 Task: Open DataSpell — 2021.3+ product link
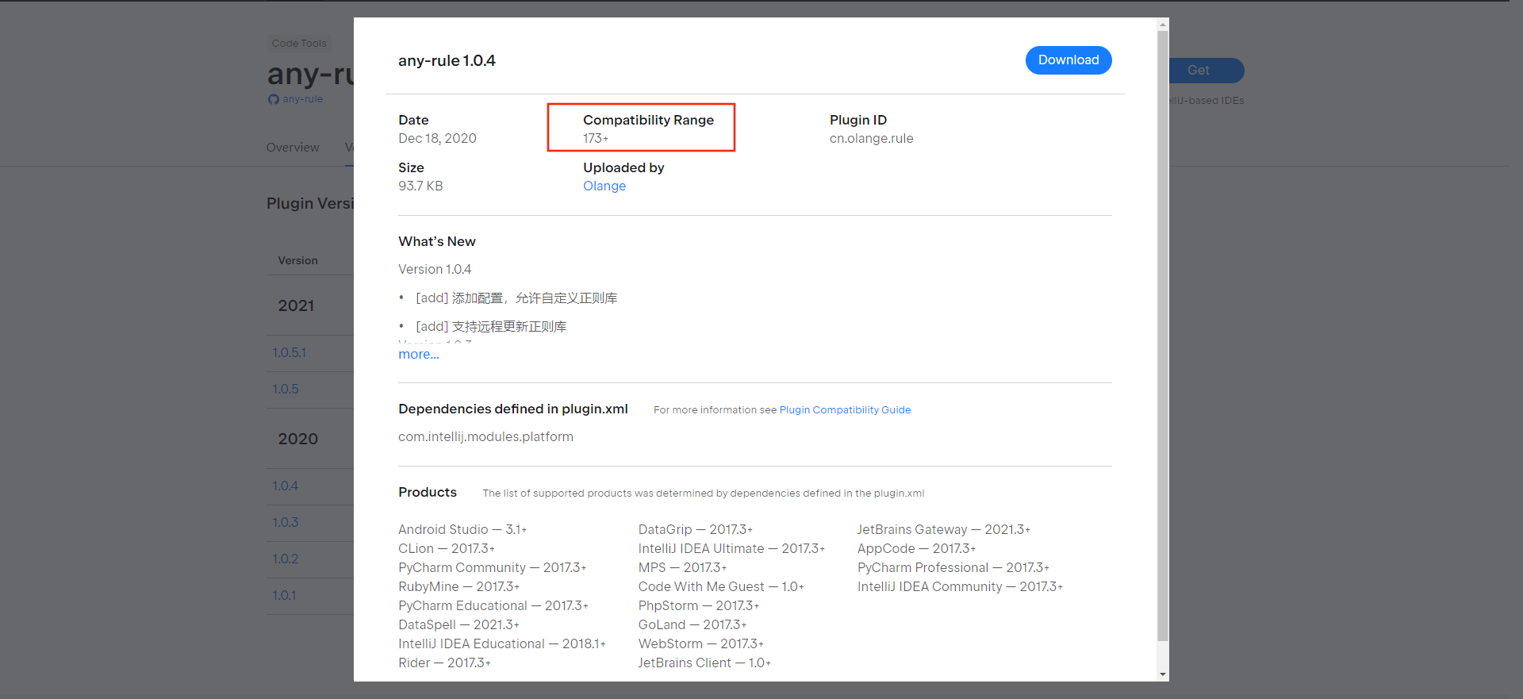458,624
